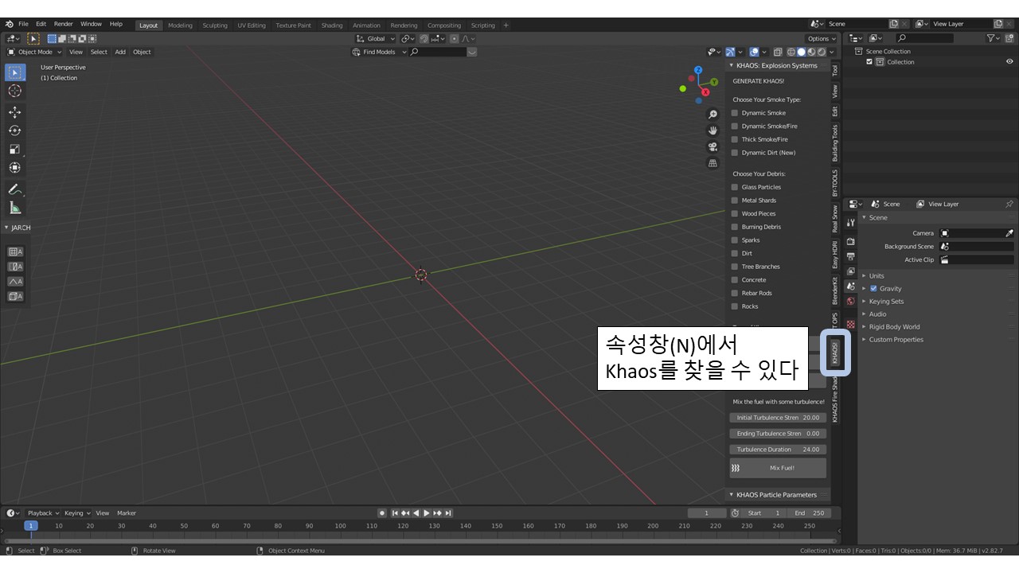
Task: Adjust the Ending Turbulence Strength slider
Action: click(778, 433)
